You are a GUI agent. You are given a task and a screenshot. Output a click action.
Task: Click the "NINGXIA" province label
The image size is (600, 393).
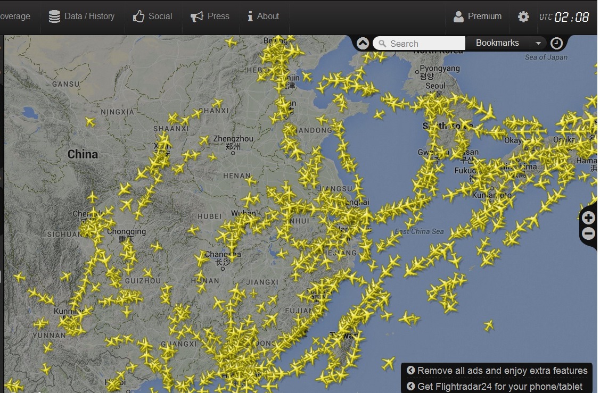coord(118,112)
